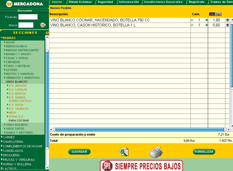This screenshot has height=171, width=233.
Task: Open the Secciones help question mark icon
Action: click(47, 33)
